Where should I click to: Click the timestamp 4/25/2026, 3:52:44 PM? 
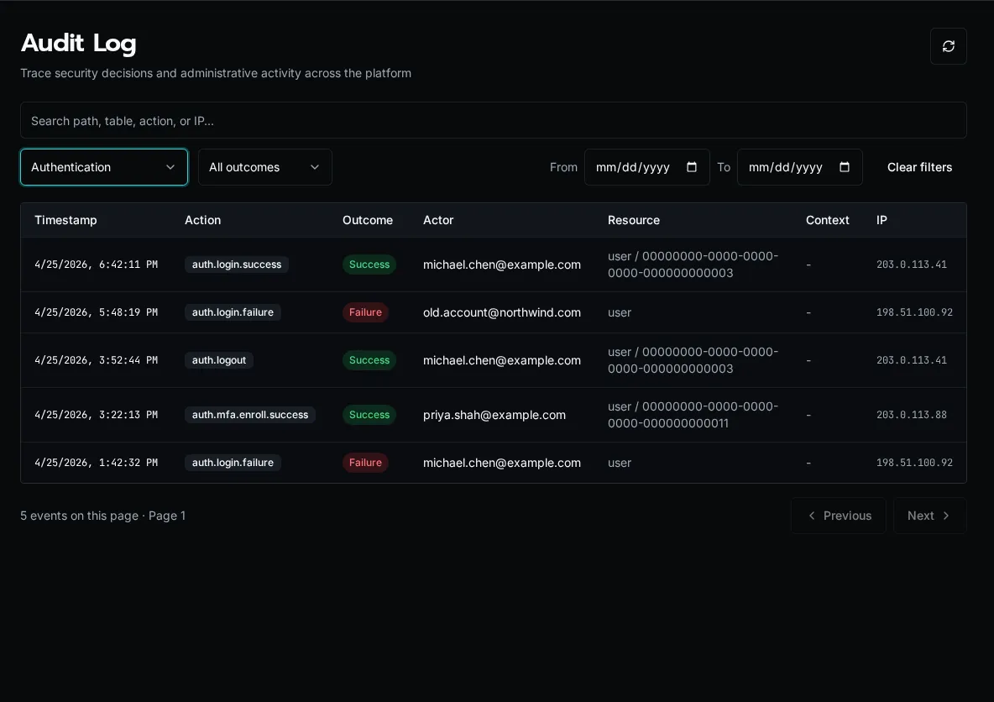click(x=96, y=360)
